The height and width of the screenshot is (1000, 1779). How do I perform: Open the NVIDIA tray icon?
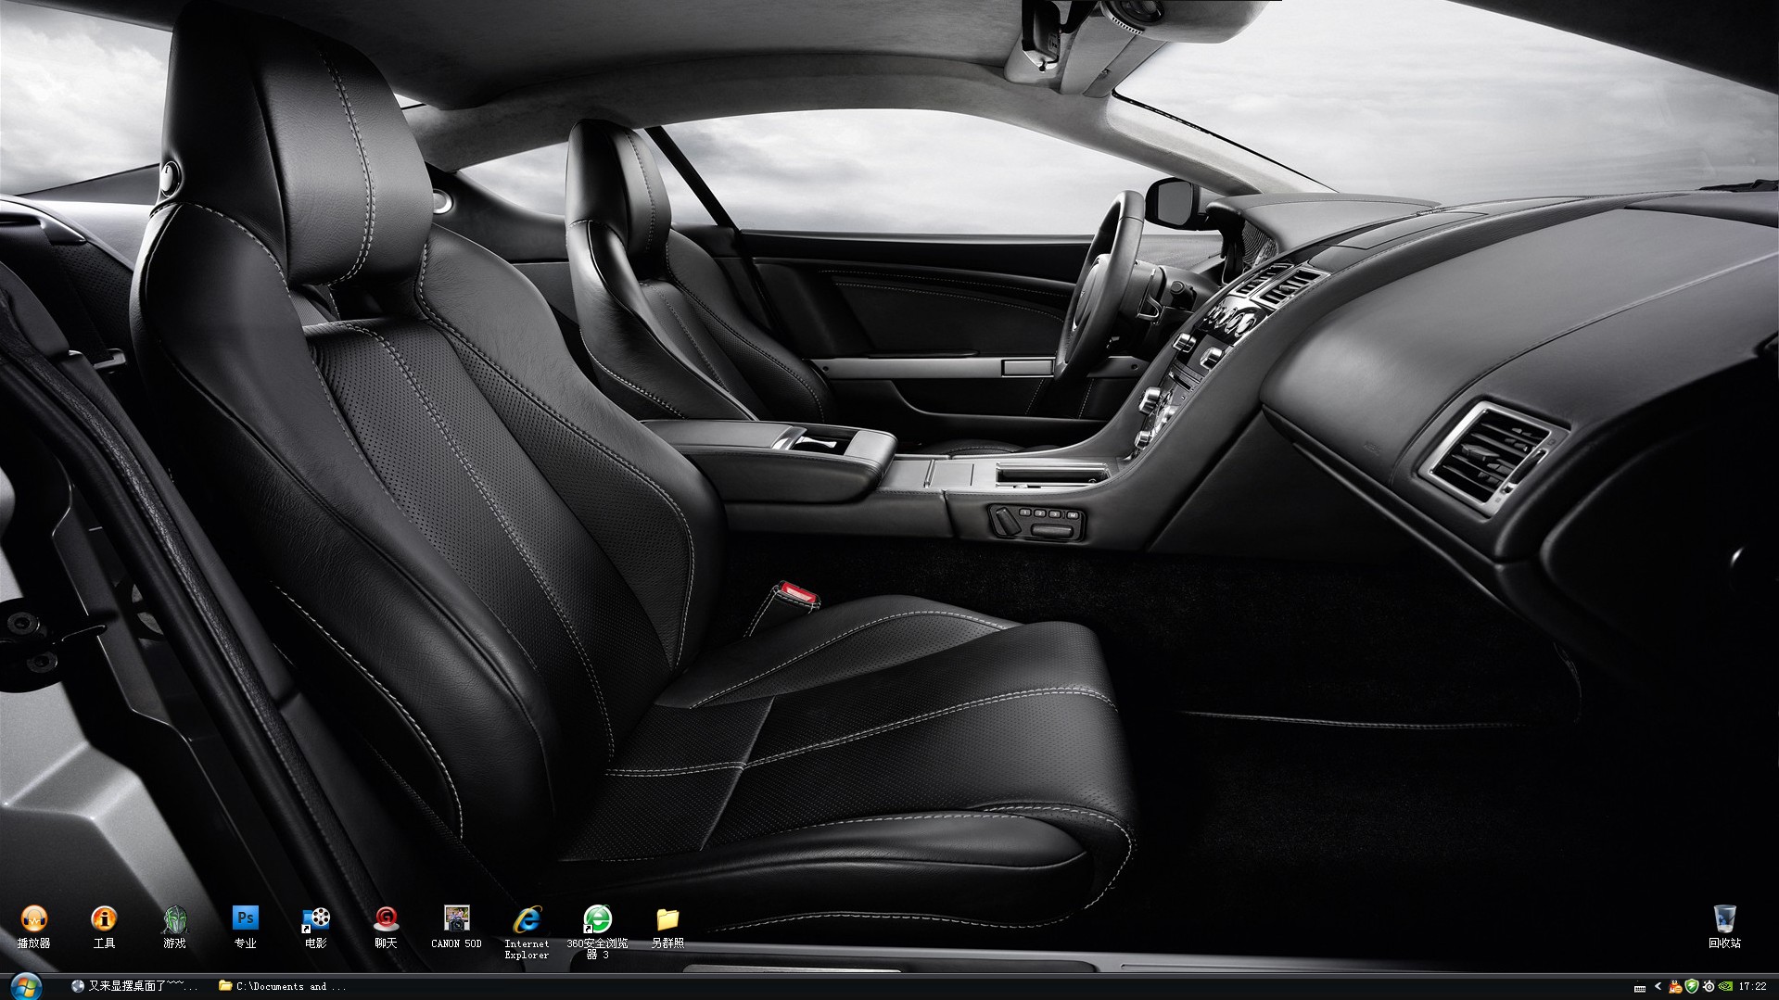pos(1725,986)
